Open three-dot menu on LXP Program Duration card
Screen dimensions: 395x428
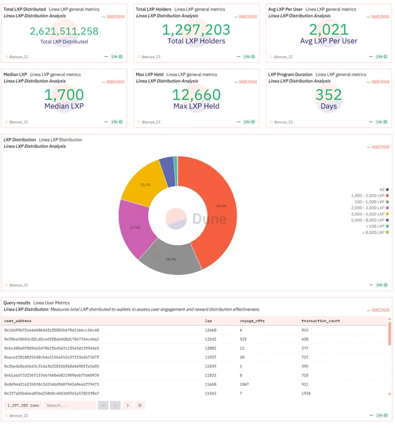(x=371, y=122)
